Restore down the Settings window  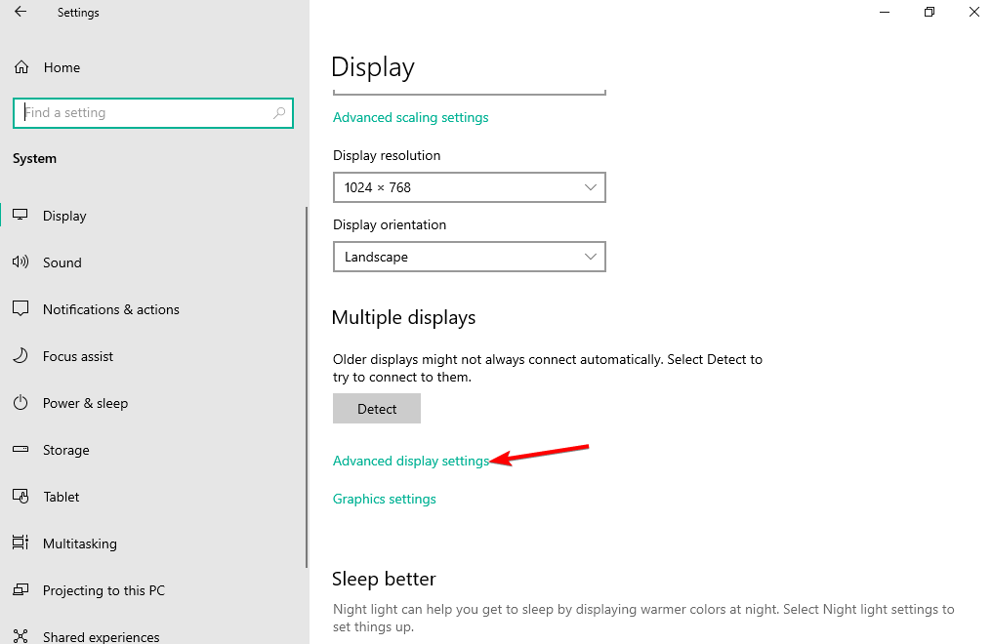pos(929,12)
